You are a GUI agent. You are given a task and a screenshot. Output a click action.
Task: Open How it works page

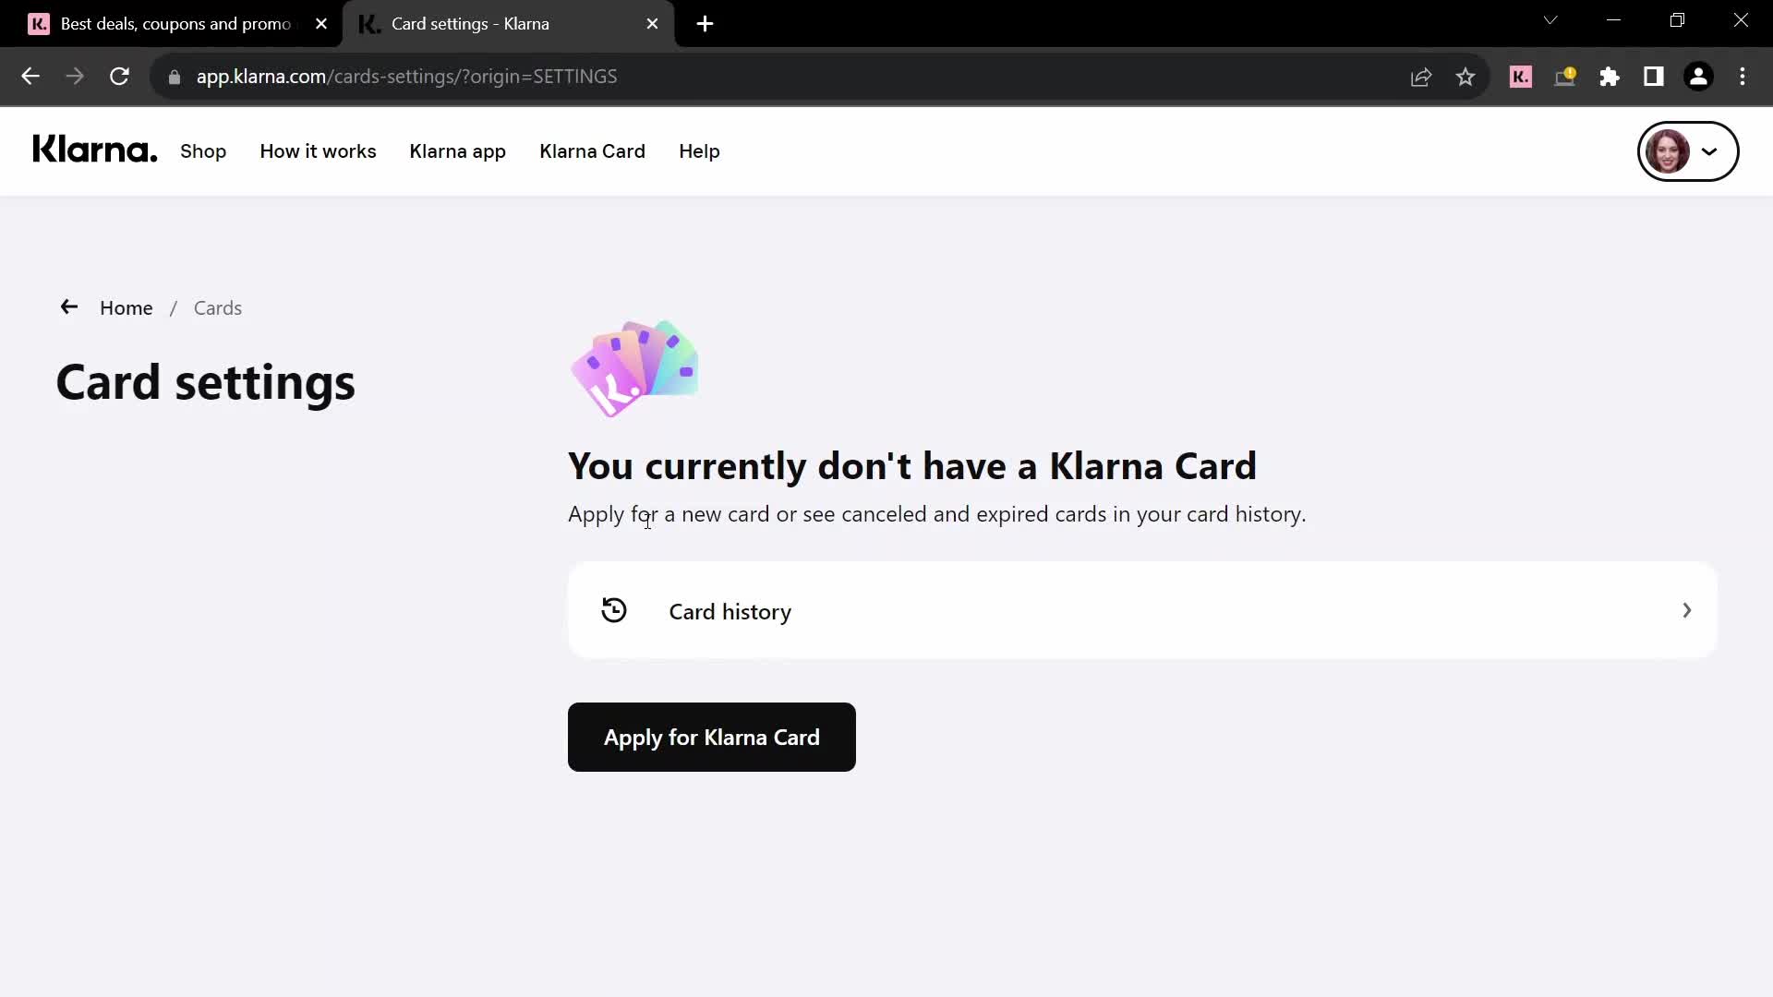[318, 151]
